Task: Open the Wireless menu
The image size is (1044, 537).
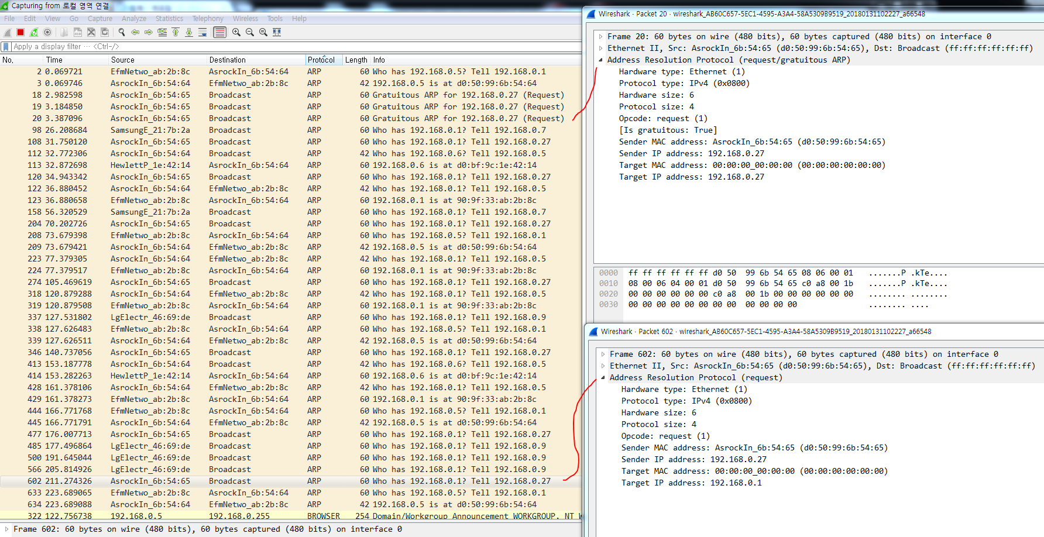Action: 245,19
